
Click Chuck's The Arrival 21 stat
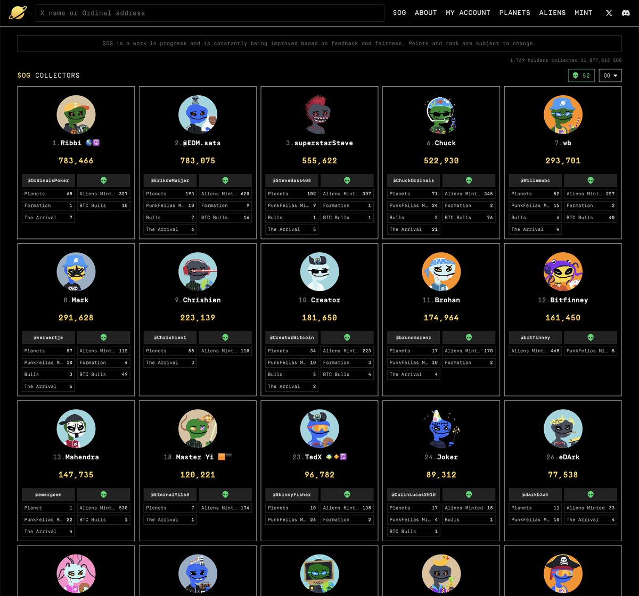point(414,229)
